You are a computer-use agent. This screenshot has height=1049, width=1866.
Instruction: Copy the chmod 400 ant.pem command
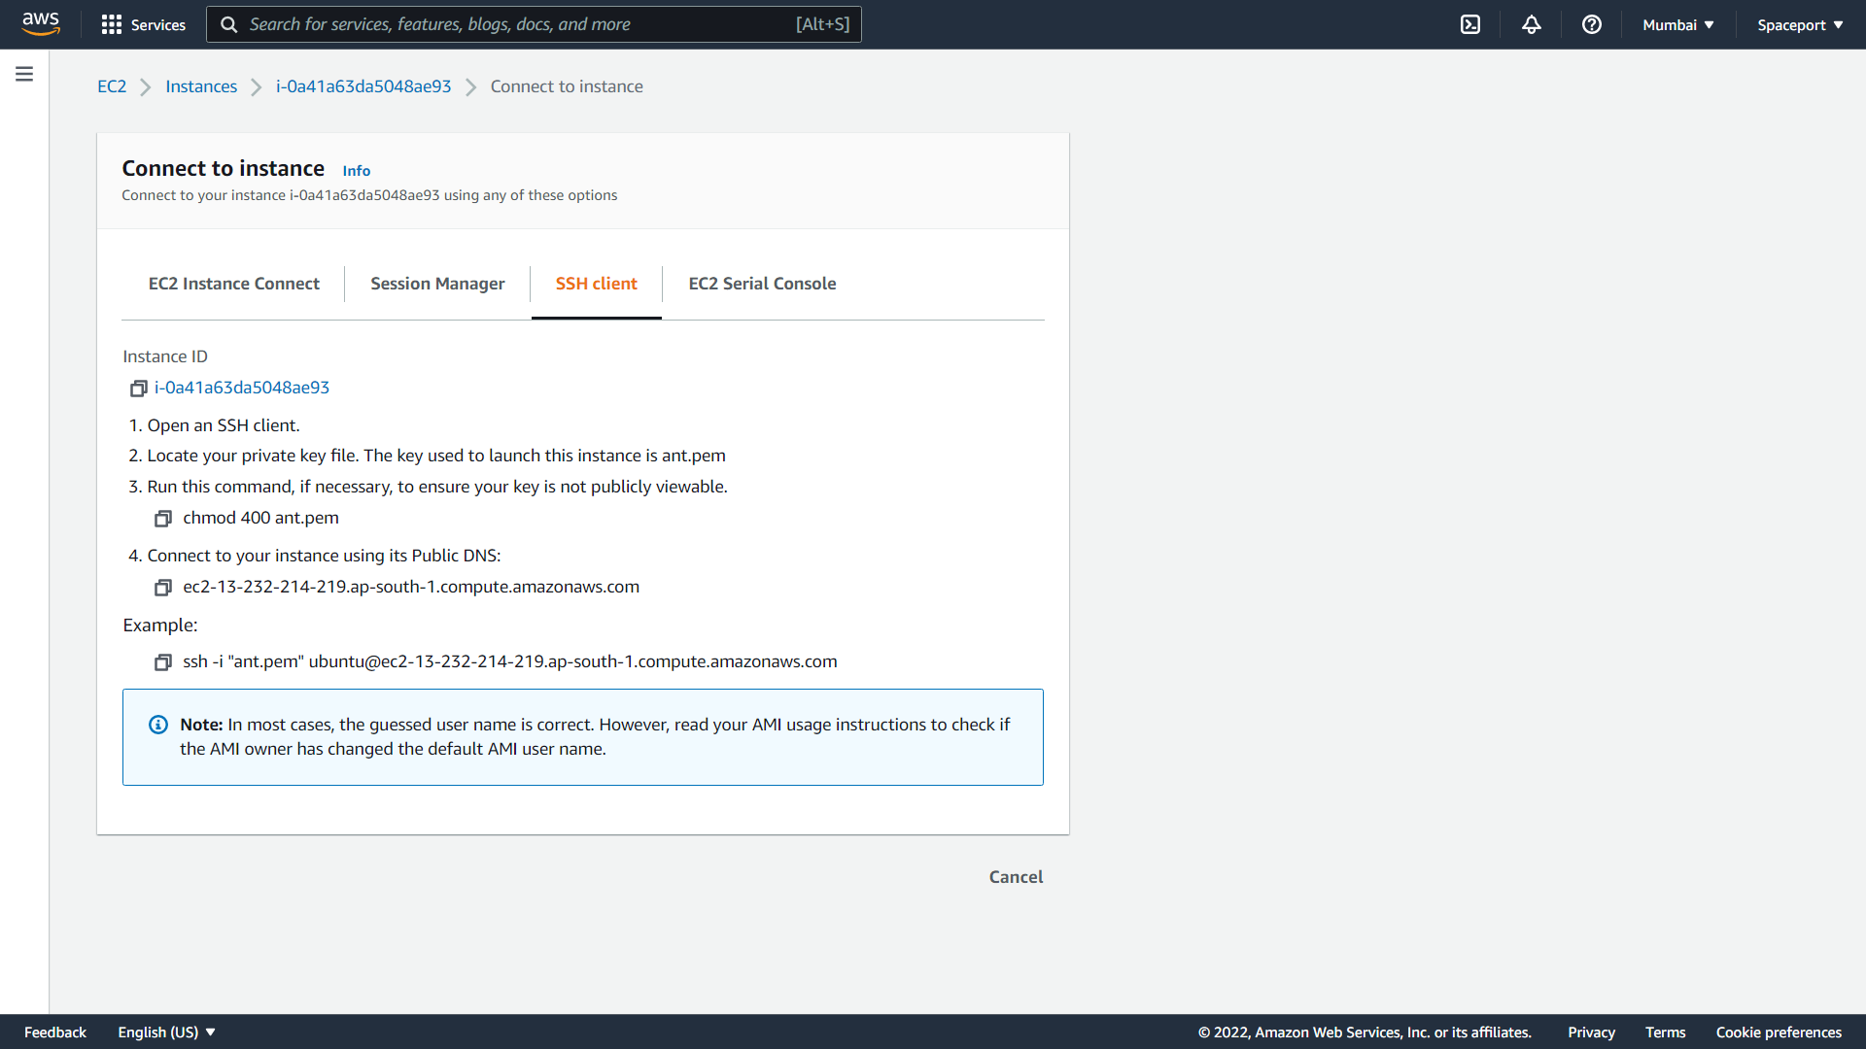click(163, 519)
